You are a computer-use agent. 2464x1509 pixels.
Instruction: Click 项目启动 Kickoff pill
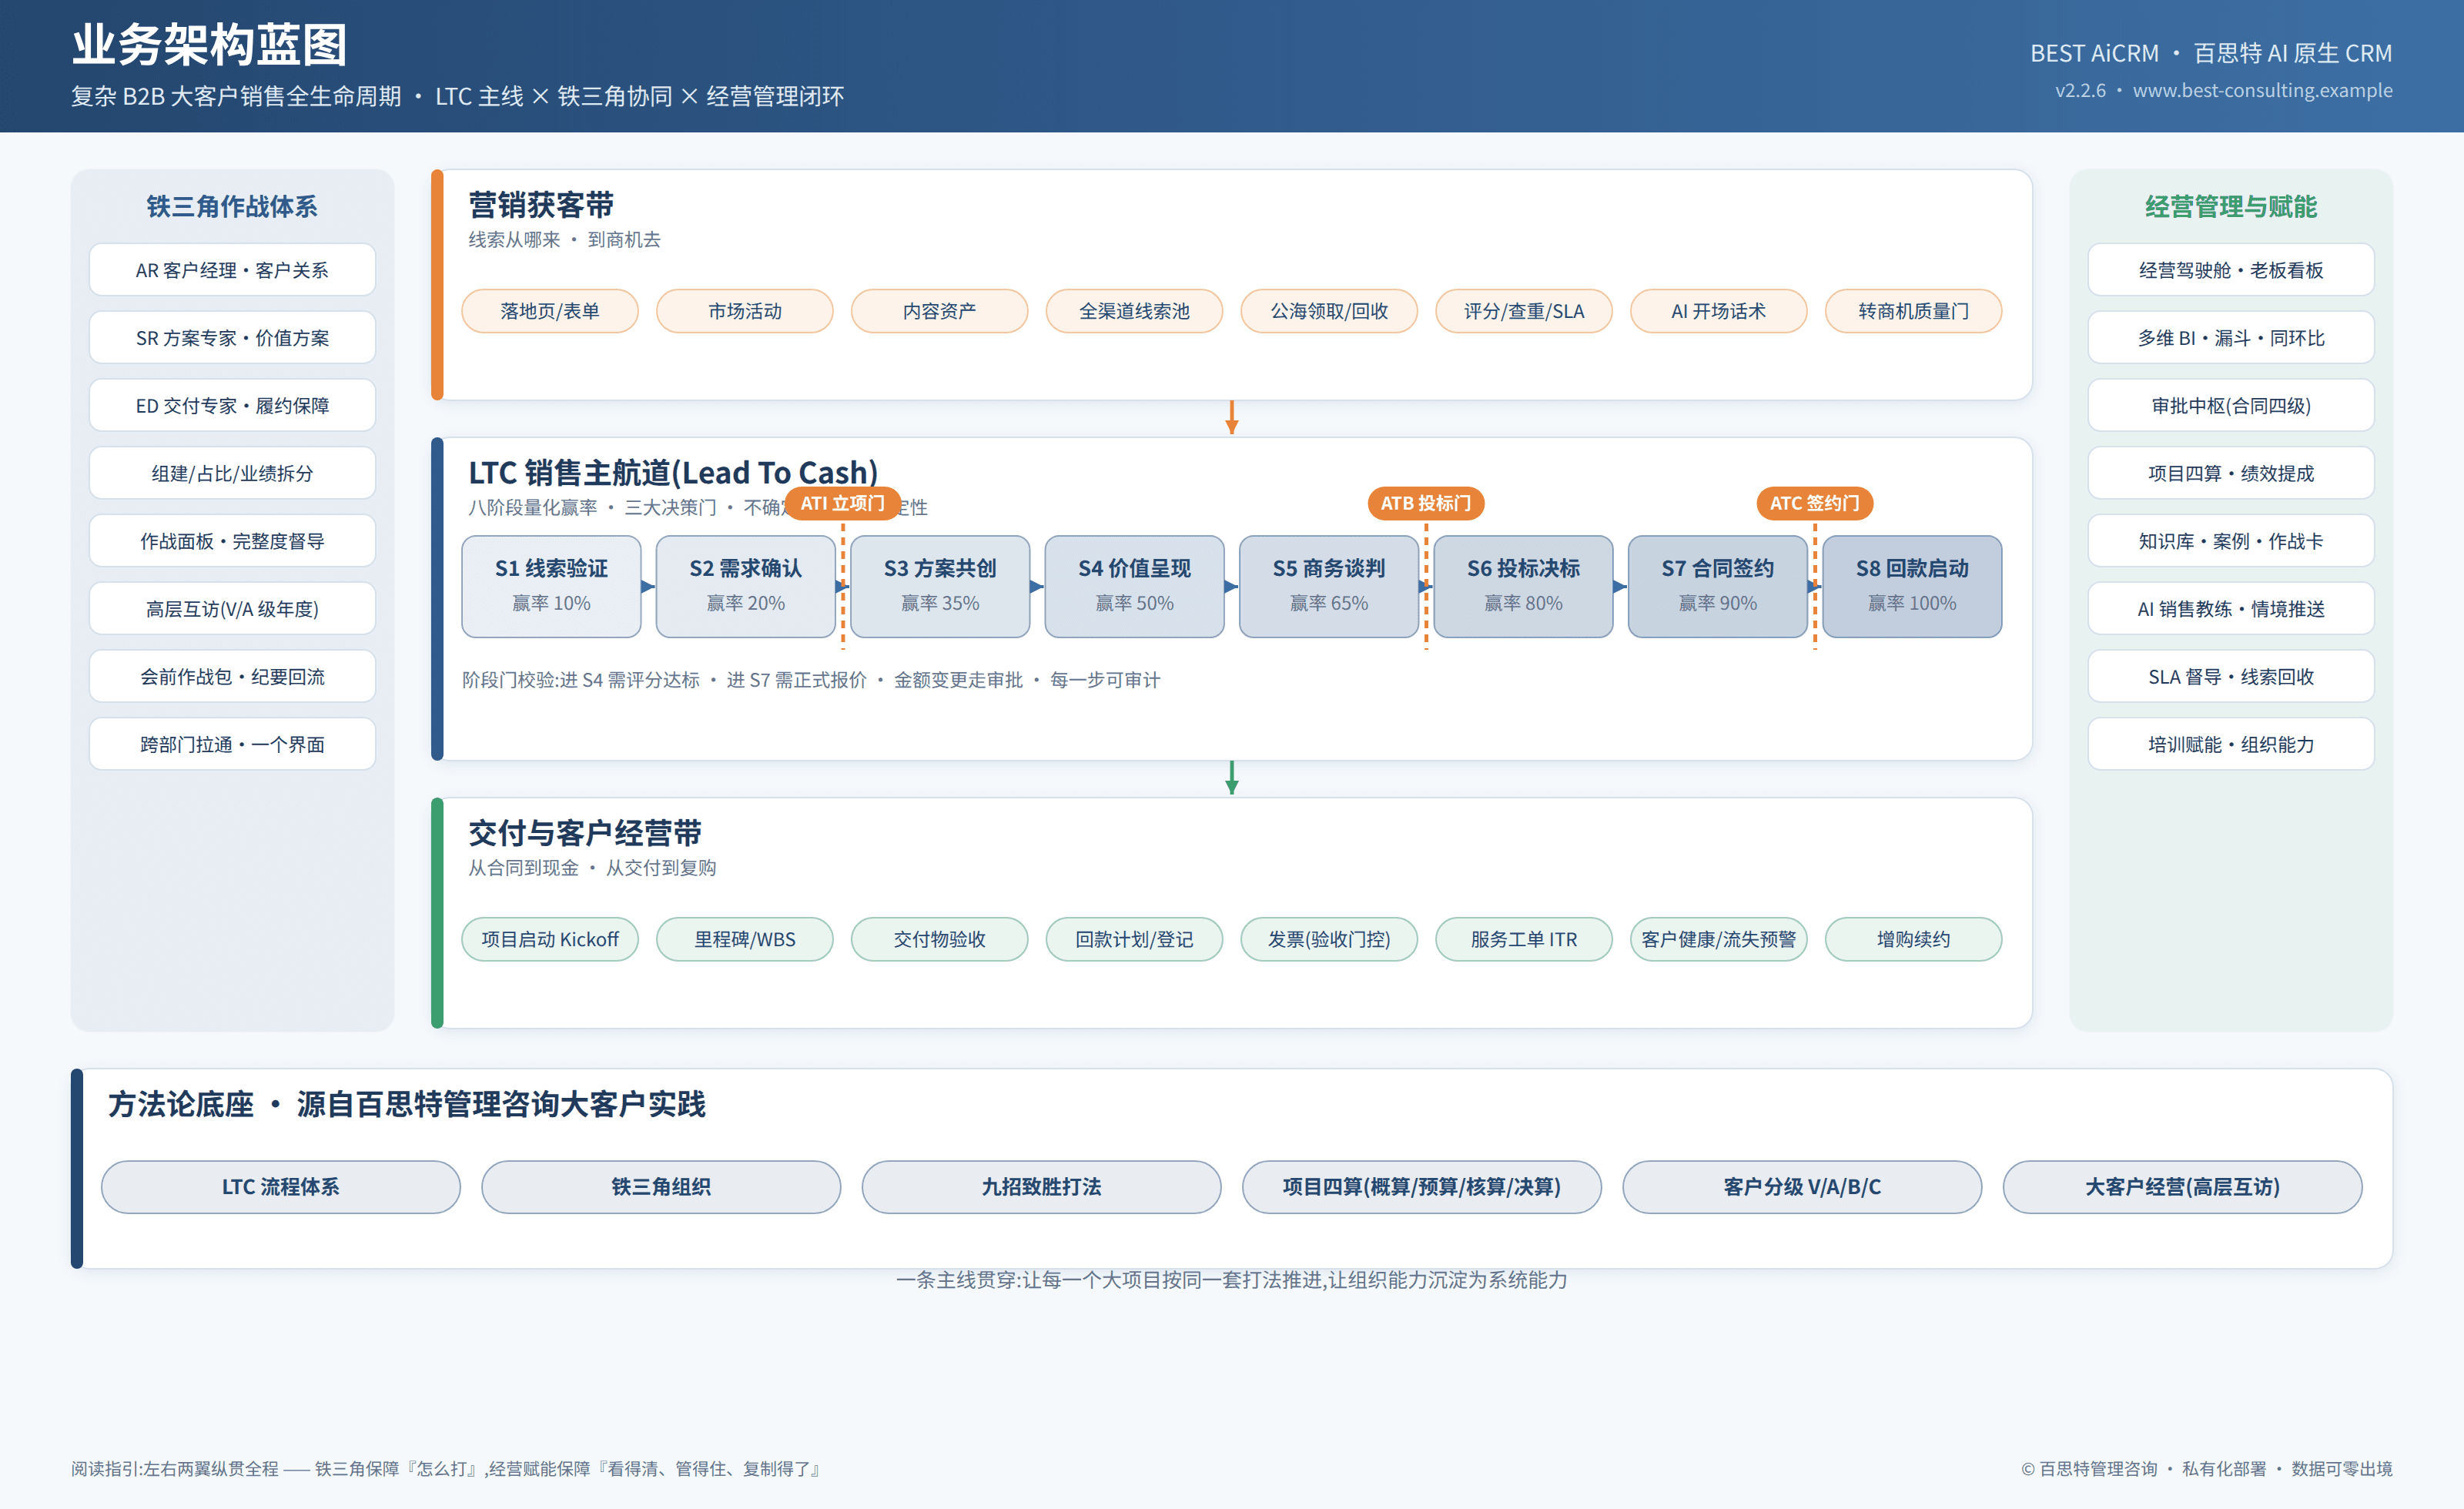pyautogui.click(x=550, y=939)
